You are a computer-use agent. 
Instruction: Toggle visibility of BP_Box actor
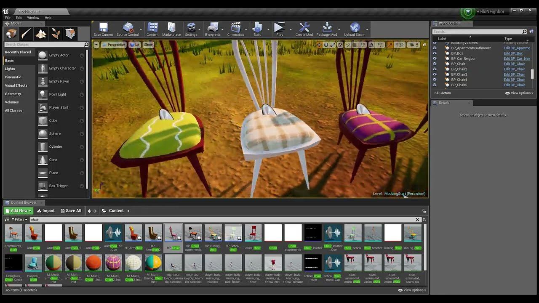(x=435, y=53)
